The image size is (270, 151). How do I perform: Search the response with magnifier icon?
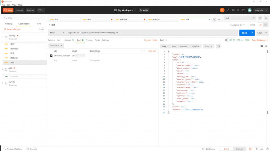[x=266, y=46]
